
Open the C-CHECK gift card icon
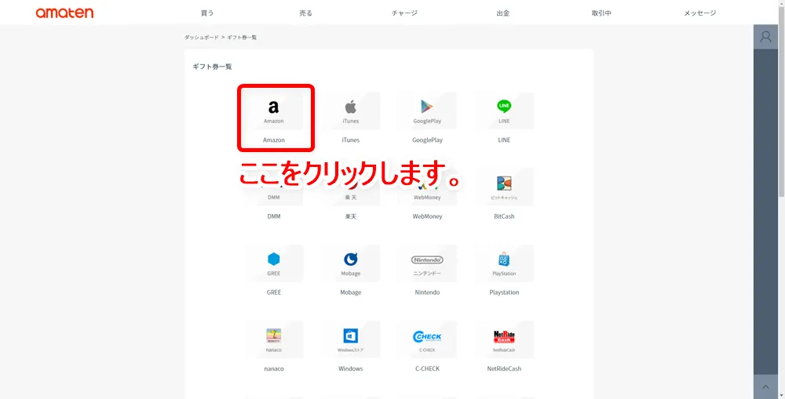427,339
